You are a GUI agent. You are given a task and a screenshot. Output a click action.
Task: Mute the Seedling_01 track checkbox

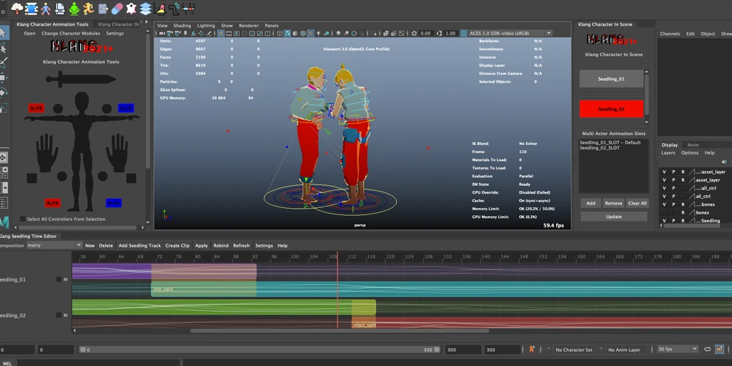(x=59, y=280)
